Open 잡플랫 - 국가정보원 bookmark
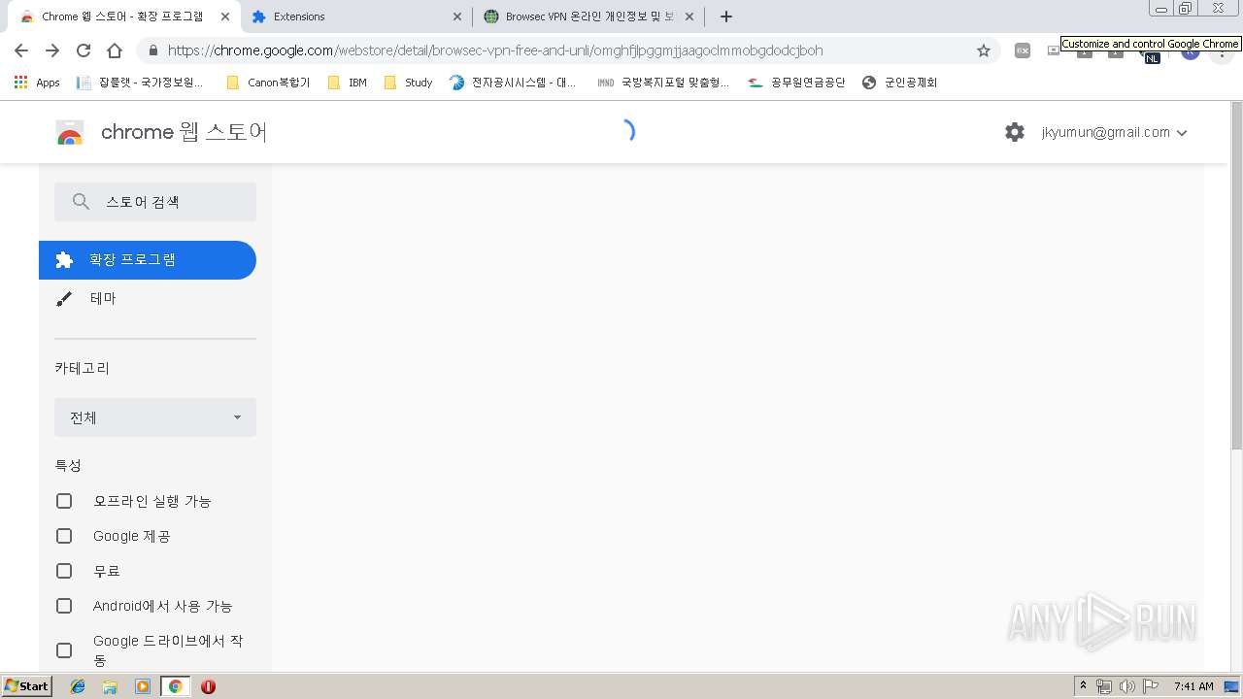 click(141, 83)
